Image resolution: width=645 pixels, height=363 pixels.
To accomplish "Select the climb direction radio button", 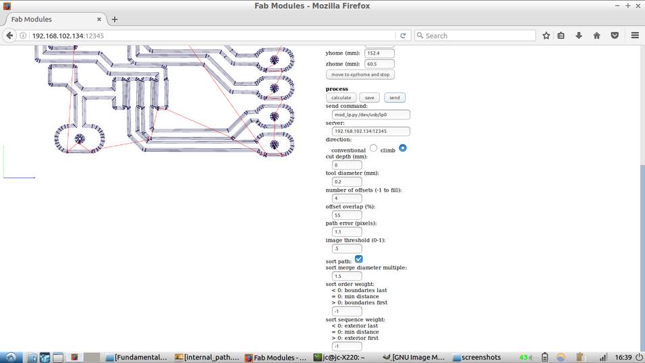I will click(403, 148).
